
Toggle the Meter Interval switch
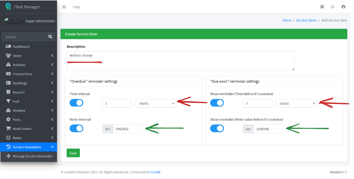click(x=77, y=129)
